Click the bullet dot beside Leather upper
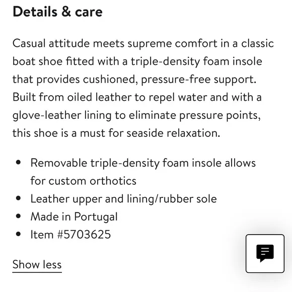 [18, 198]
